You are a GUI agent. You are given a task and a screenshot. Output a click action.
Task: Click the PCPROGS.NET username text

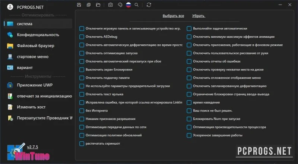point(30,7)
